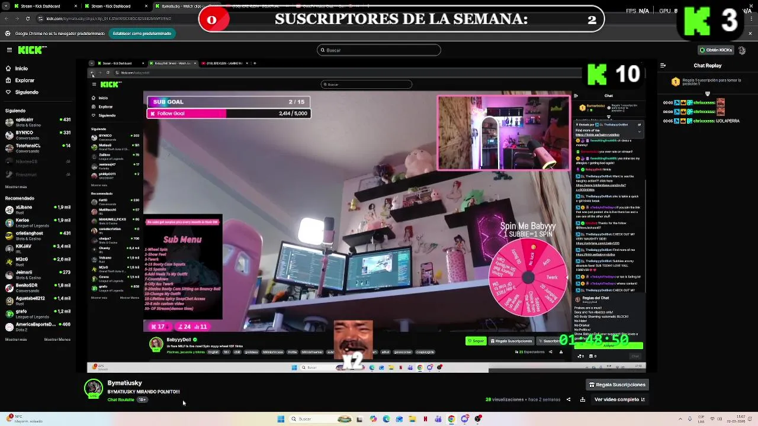Image resolution: width=758 pixels, height=426 pixels.
Task: Expand recommended list with Mostrar más
Action: coord(16,340)
